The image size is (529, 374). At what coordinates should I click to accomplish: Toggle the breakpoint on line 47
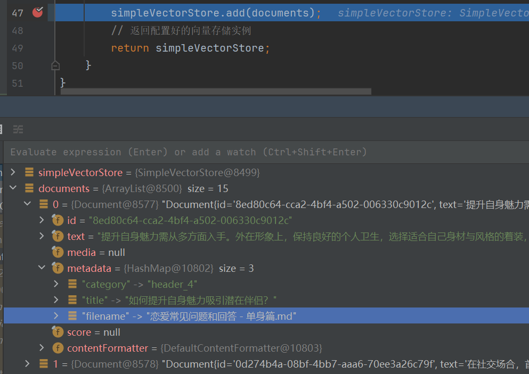point(37,12)
